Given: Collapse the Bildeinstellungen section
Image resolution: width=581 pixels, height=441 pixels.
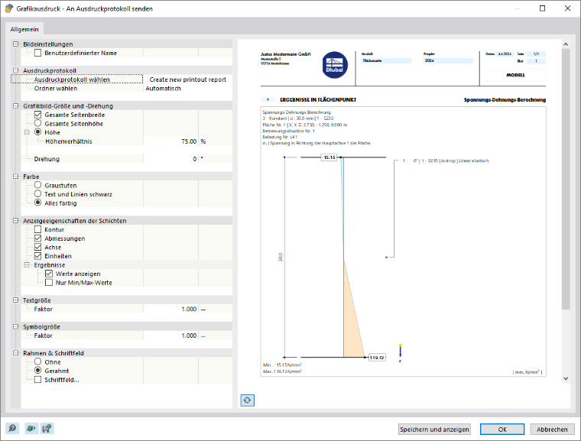Looking at the screenshot, I should [15, 44].
